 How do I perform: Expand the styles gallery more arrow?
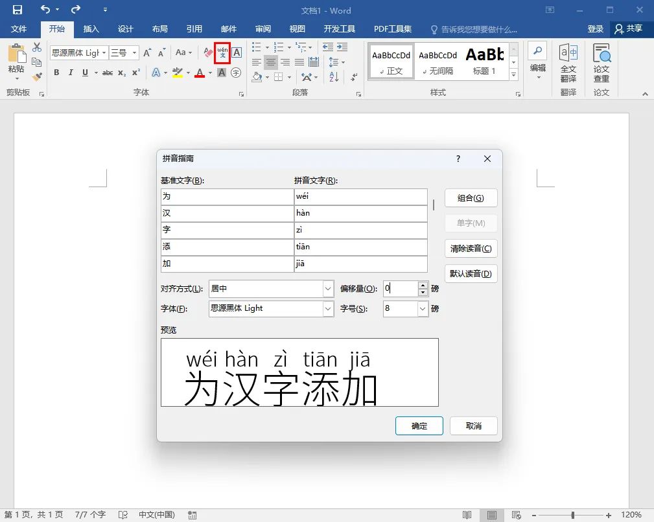[x=514, y=74]
